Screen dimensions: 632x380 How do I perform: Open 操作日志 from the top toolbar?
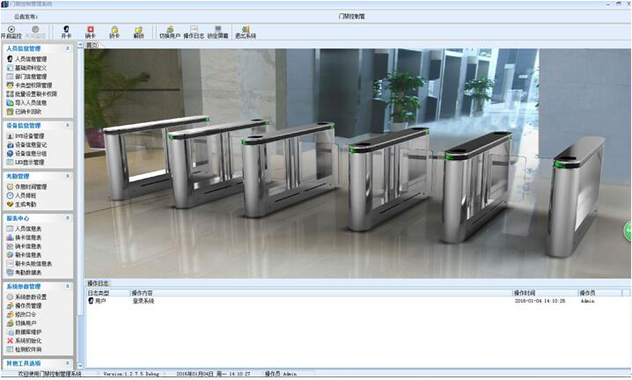[194, 31]
